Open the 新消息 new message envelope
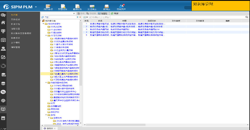The image size is (250, 130). pos(106,6)
